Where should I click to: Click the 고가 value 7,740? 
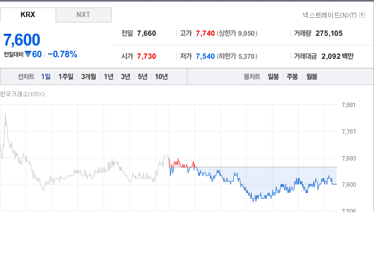click(x=205, y=33)
